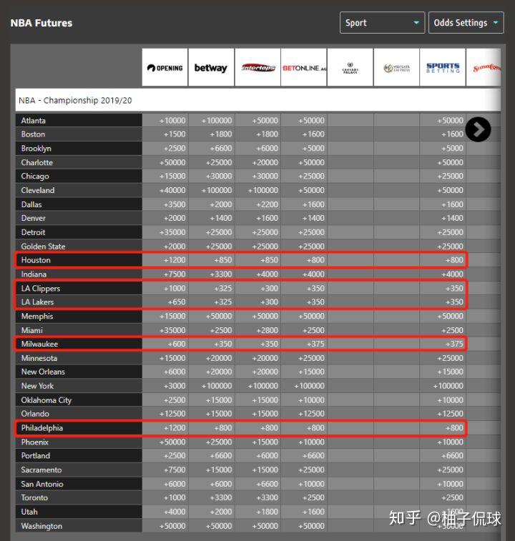The width and height of the screenshot is (515, 541).
Task: Select the Houston team row label
Action: point(79,260)
